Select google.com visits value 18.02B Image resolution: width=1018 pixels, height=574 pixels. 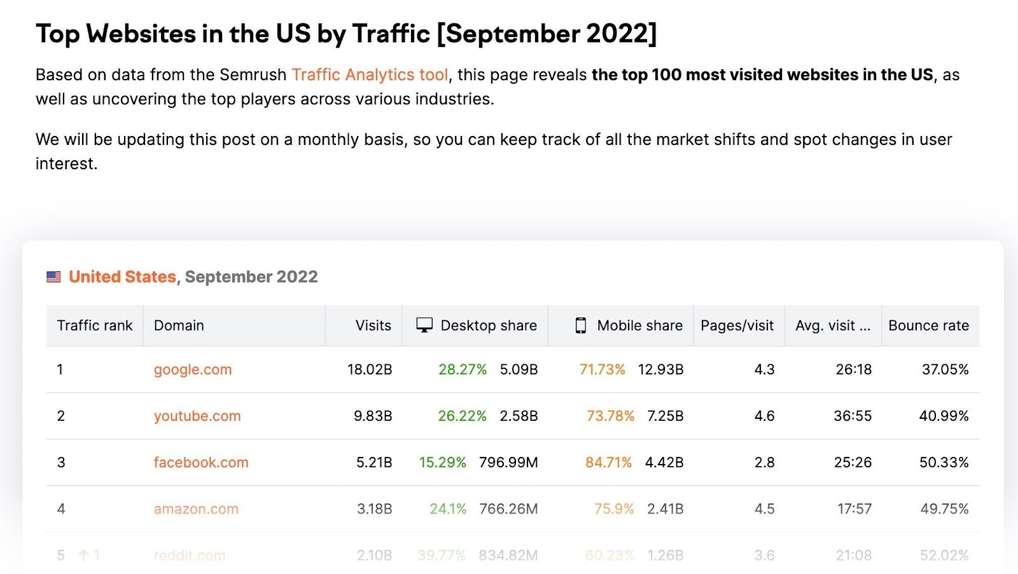tap(370, 369)
